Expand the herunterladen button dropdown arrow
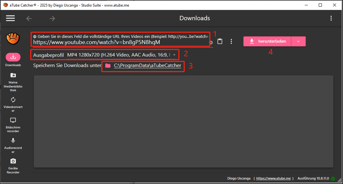This screenshot has width=343, height=184. pyautogui.click(x=298, y=42)
